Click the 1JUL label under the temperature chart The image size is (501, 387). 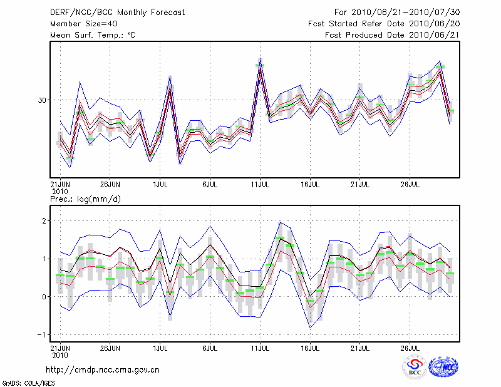click(160, 185)
